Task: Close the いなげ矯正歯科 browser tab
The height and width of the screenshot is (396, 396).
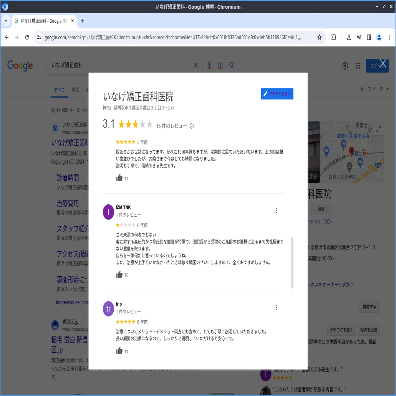Action: point(73,21)
